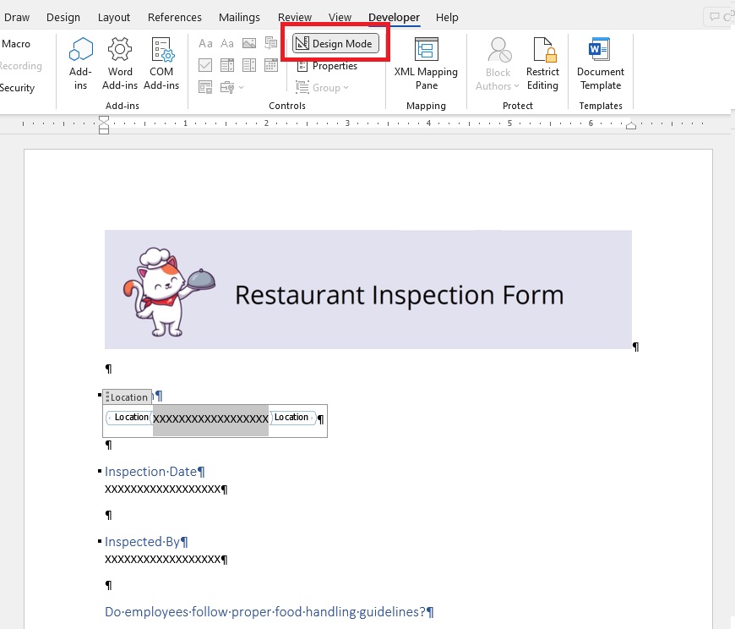Viewport: 735px width, 629px height.
Task: Expand the Group dropdown
Action: [322, 88]
